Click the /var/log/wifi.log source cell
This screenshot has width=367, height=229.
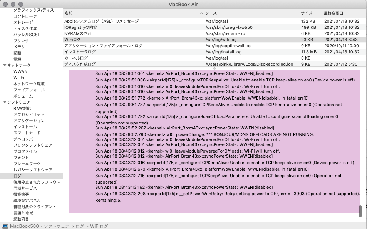(x=221, y=40)
